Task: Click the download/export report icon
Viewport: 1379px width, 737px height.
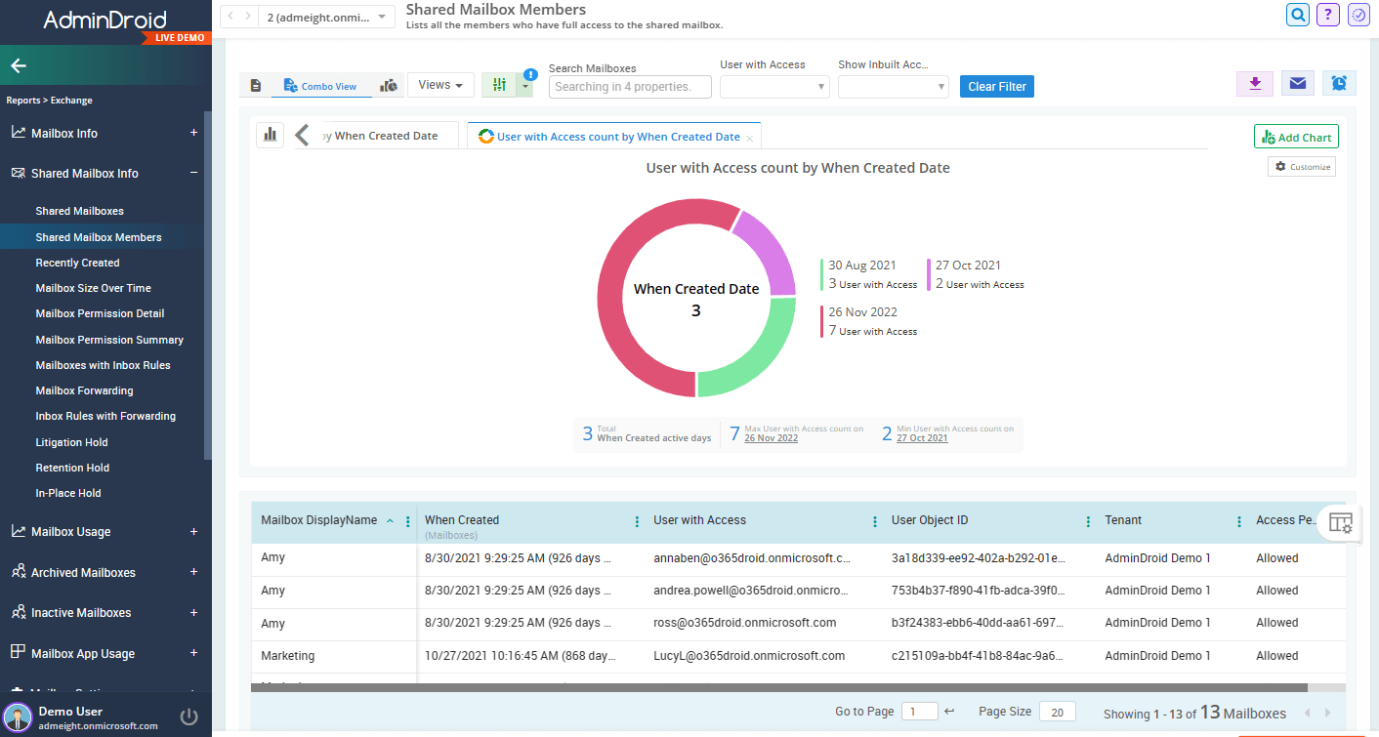Action: [1255, 84]
